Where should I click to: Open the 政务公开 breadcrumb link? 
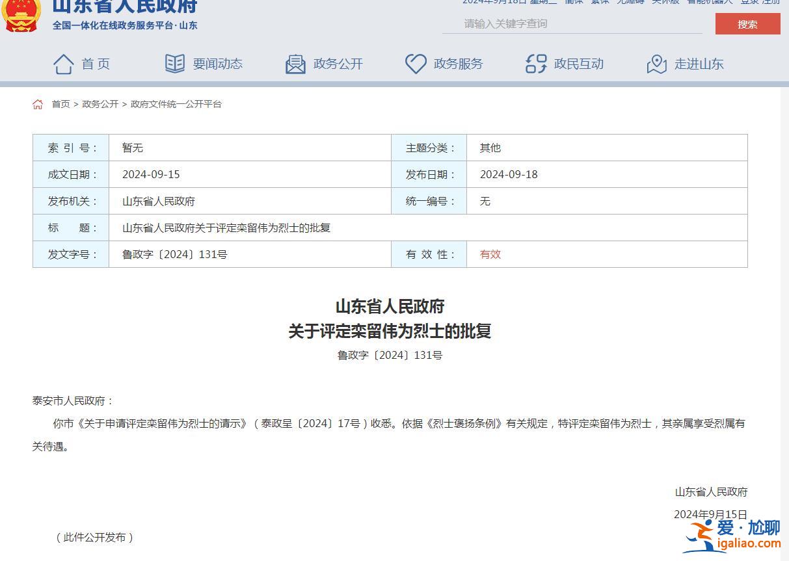(100, 104)
